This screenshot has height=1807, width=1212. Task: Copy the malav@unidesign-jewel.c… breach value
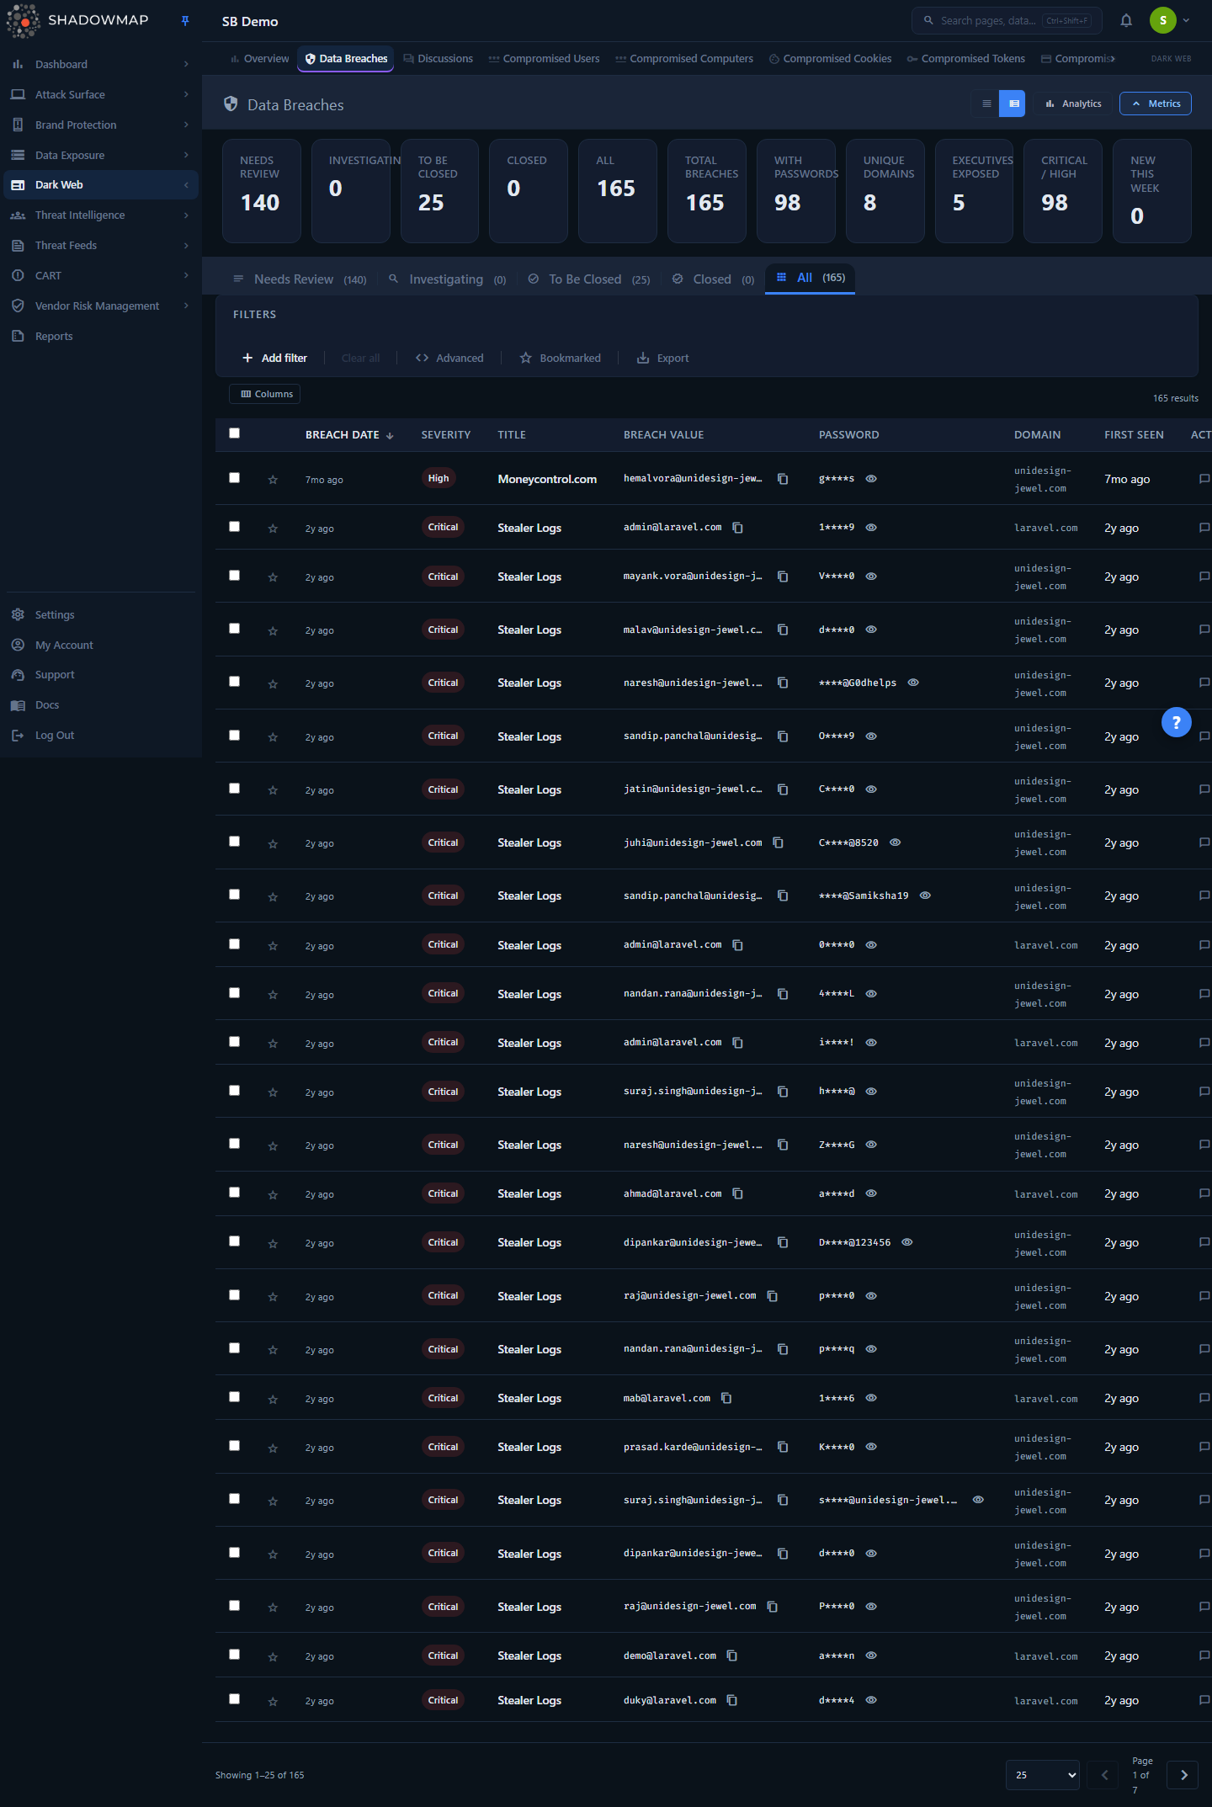(x=783, y=630)
